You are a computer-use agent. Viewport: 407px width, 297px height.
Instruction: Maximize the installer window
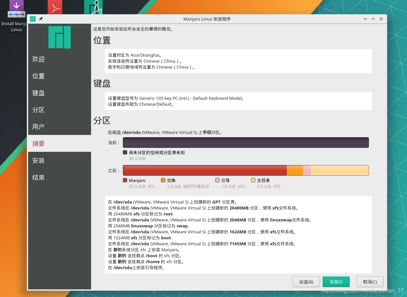click(x=373, y=19)
